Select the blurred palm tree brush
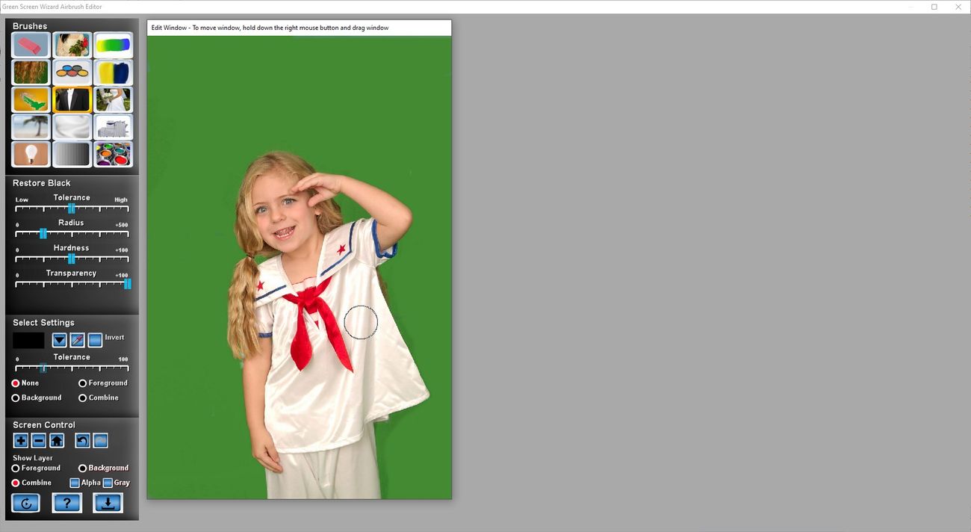 pyautogui.click(x=31, y=127)
